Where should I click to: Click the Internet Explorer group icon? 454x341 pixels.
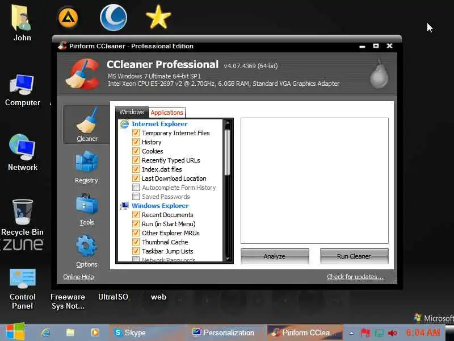tap(124, 124)
